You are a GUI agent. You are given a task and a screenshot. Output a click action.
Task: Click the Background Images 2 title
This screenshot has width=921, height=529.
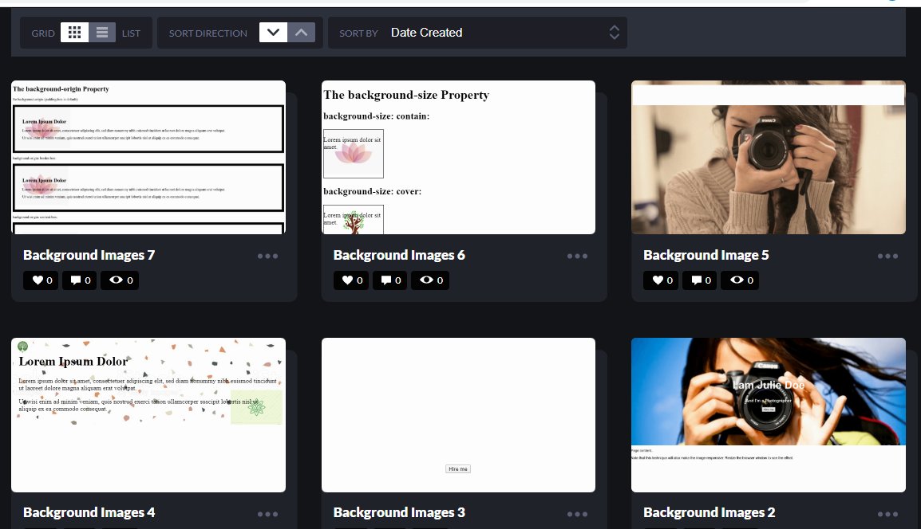coord(709,512)
